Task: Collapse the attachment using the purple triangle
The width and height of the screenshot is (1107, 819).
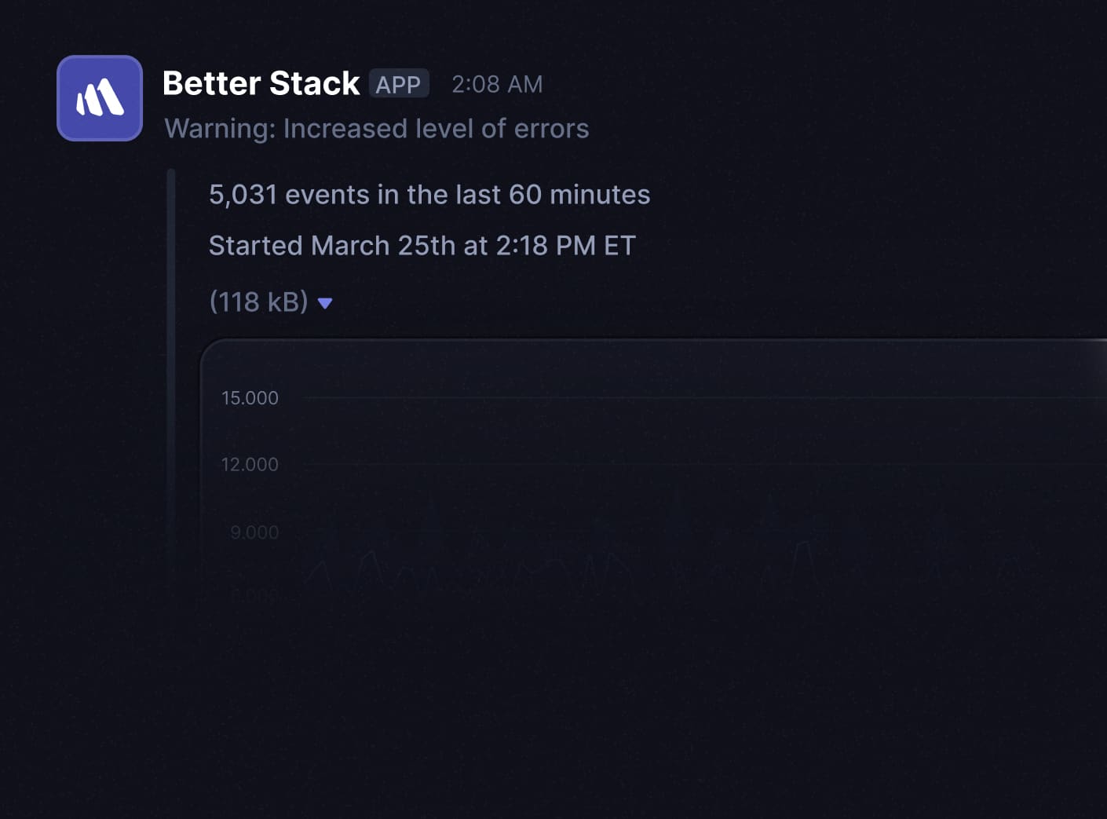Action: [x=325, y=303]
